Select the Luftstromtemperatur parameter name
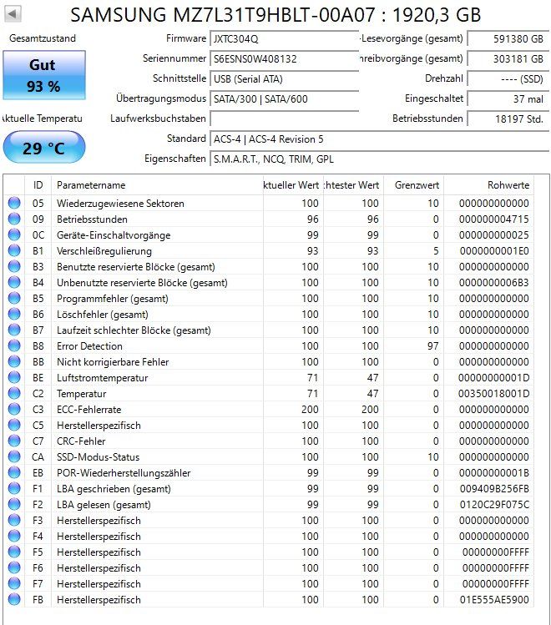Image resolution: width=551 pixels, height=625 pixels. click(x=102, y=378)
